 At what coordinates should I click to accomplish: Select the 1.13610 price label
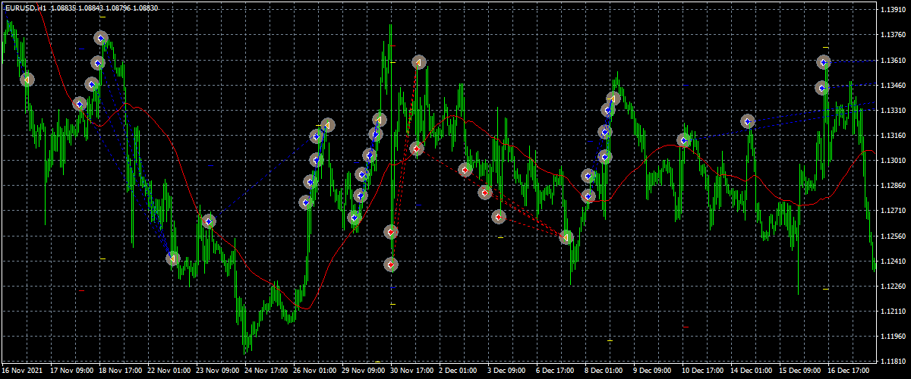tap(894, 60)
